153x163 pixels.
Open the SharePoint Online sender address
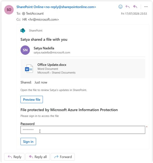pyautogui.click(x=56, y=7)
